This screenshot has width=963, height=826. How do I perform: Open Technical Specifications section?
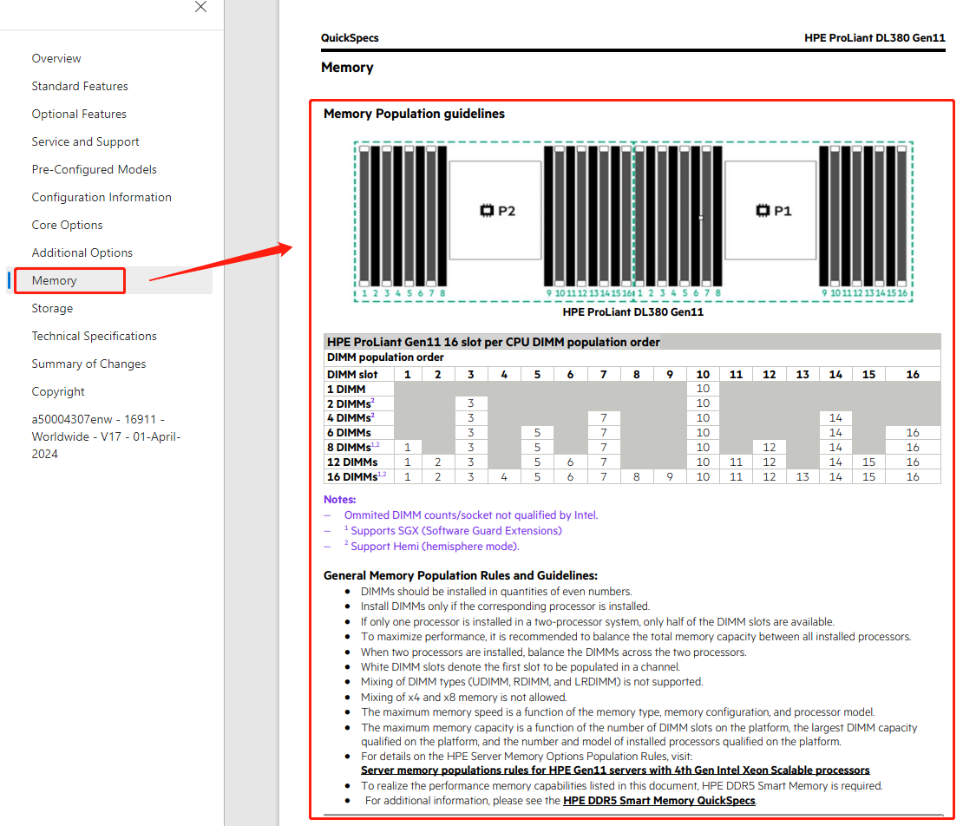(94, 336)
